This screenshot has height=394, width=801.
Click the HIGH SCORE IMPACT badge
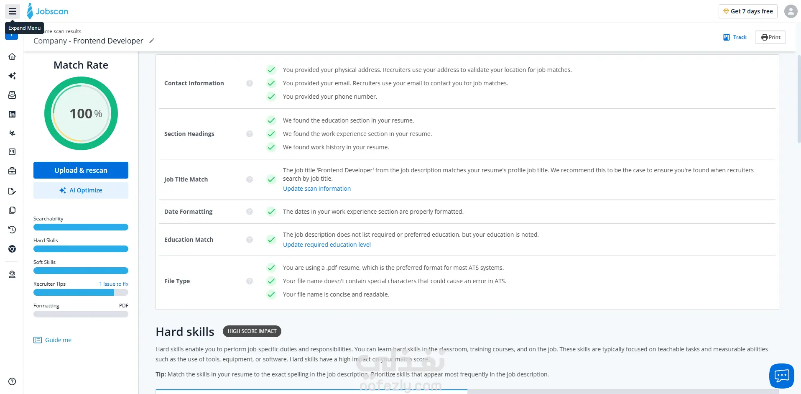pos(252,331)
